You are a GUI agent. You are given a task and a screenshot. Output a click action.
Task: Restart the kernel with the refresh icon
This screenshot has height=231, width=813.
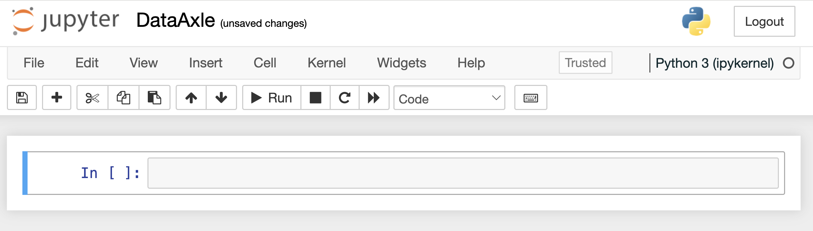coord(344,98)
